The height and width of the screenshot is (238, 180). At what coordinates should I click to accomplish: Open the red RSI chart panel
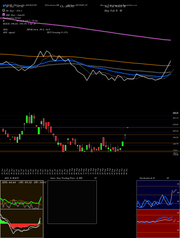(158, 224)
